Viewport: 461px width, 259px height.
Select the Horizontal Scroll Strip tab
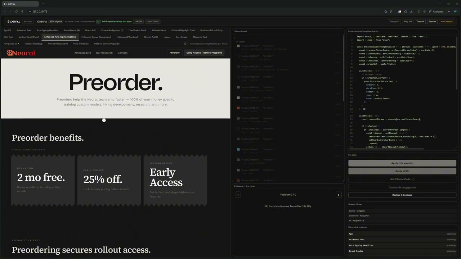point(211,31)
